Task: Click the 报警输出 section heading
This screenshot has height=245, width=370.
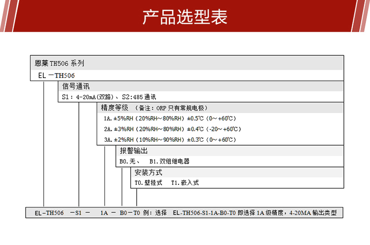Action: [134, 151]
